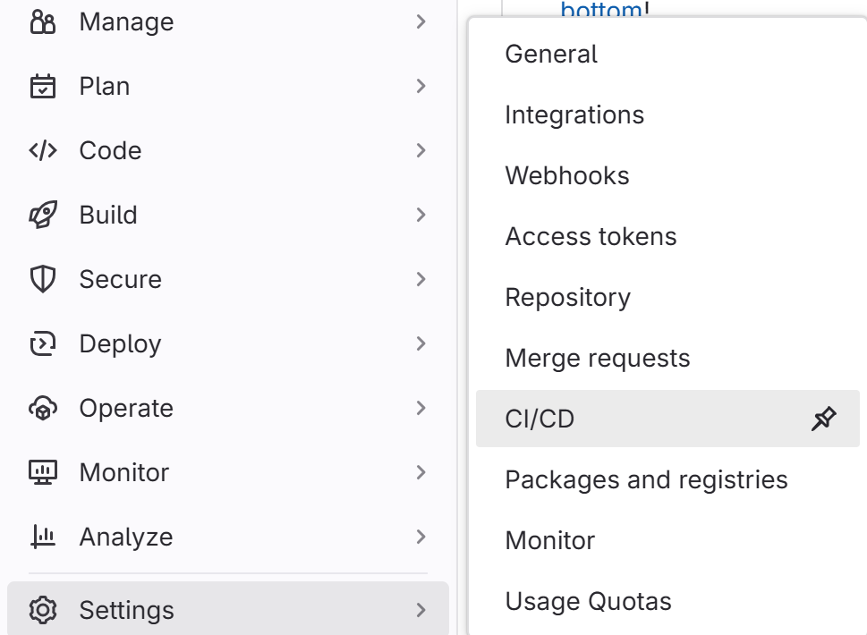The height and width of the screenshot is (635, 867).
Task: Expand the Manage section chevron
Action: (421, 21)
